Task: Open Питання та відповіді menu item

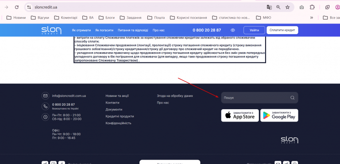Action: pyautogui.click(x=133, y=31)
